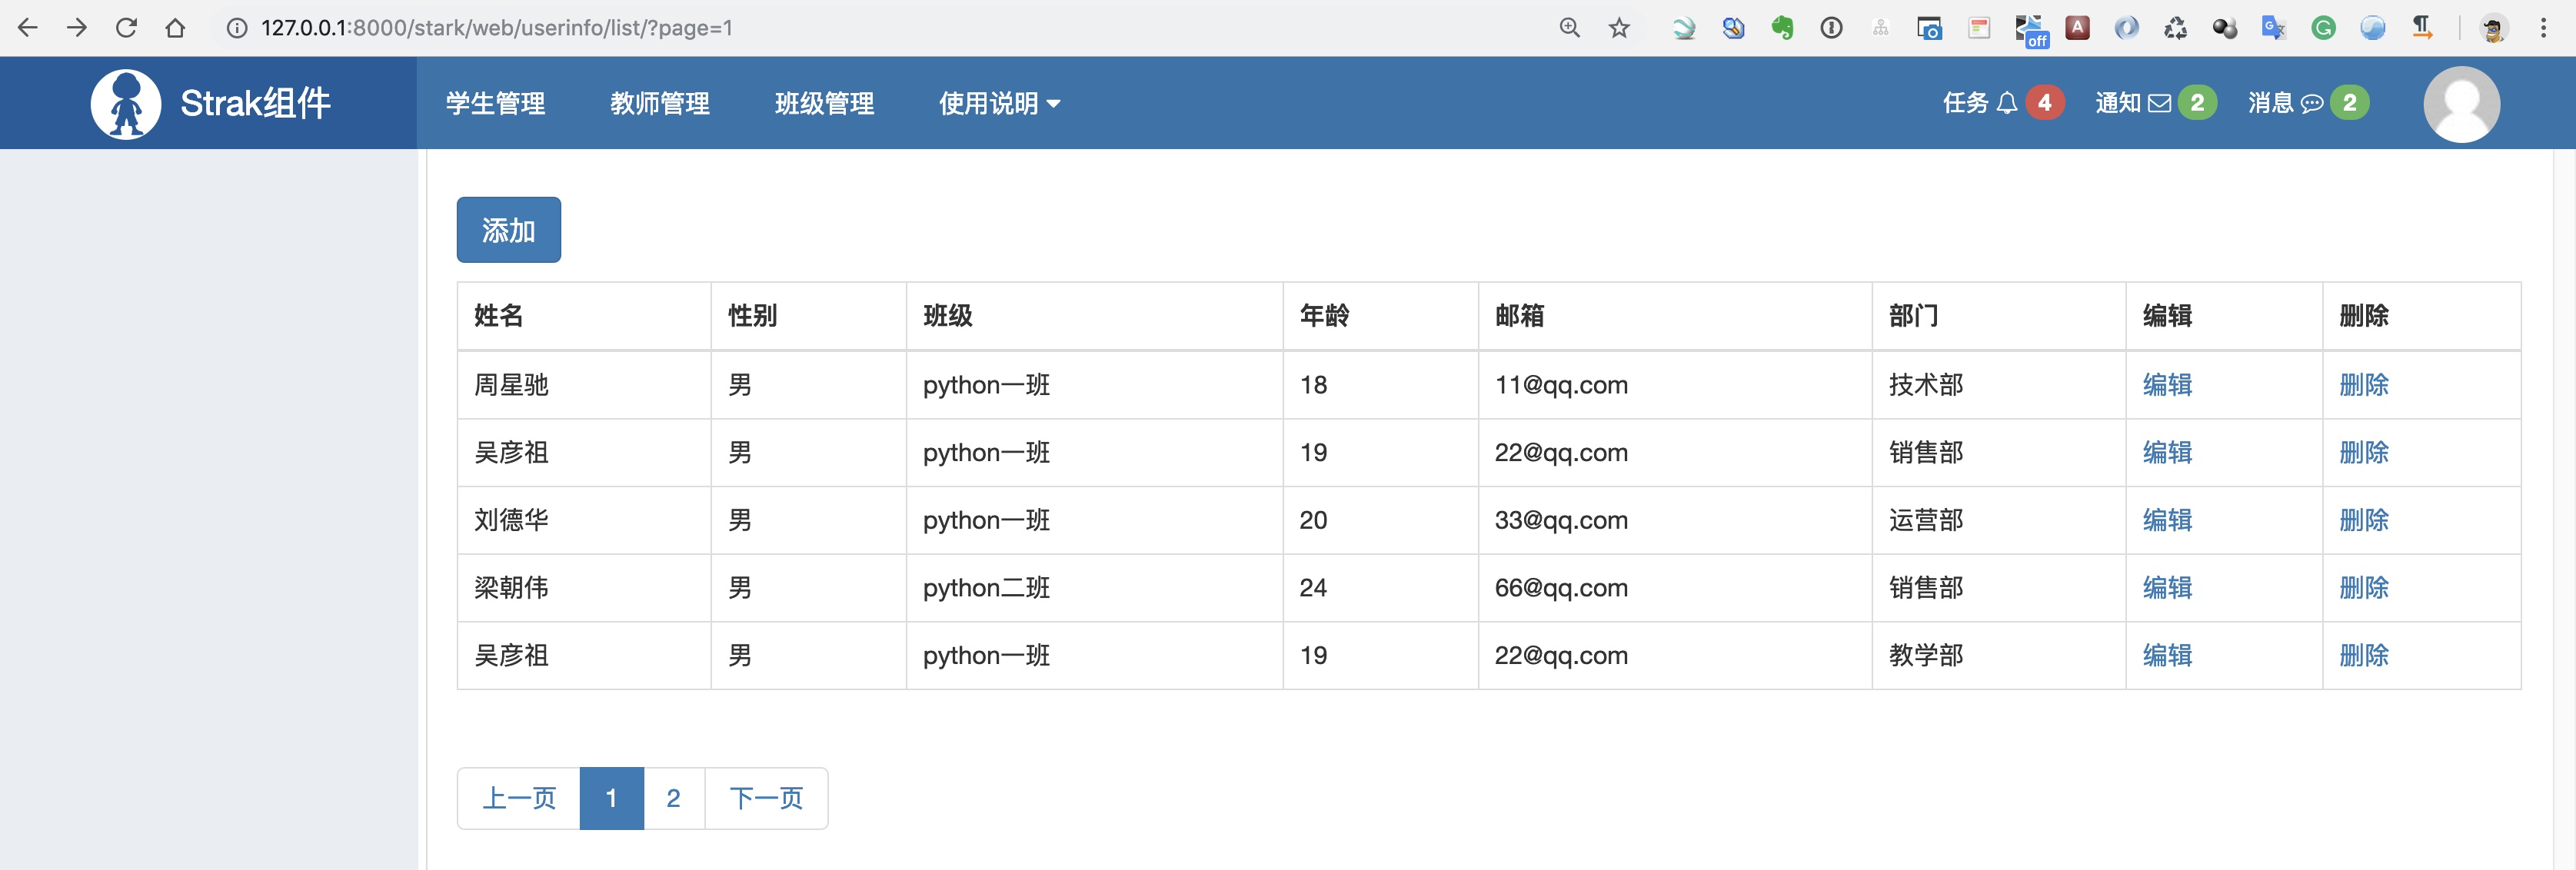The height and width of the screenshot is (870, 2576).
Task: Open the Chrome three-dot menu
Action: [2543, 28]
